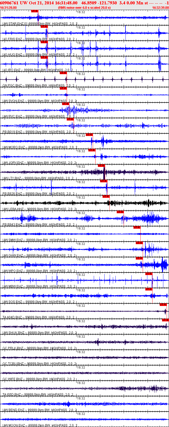
Task: Select the red pick flag on UW SVOH trace
Action: pyautogui.click(x=63, y=88)
